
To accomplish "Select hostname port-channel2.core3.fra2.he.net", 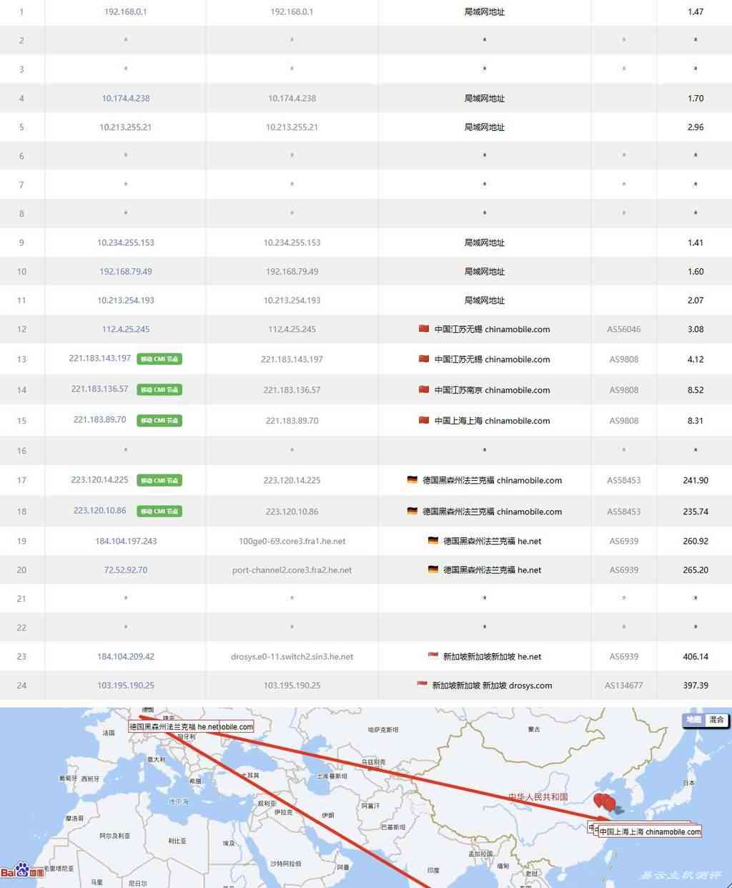I will coord(292,570).
